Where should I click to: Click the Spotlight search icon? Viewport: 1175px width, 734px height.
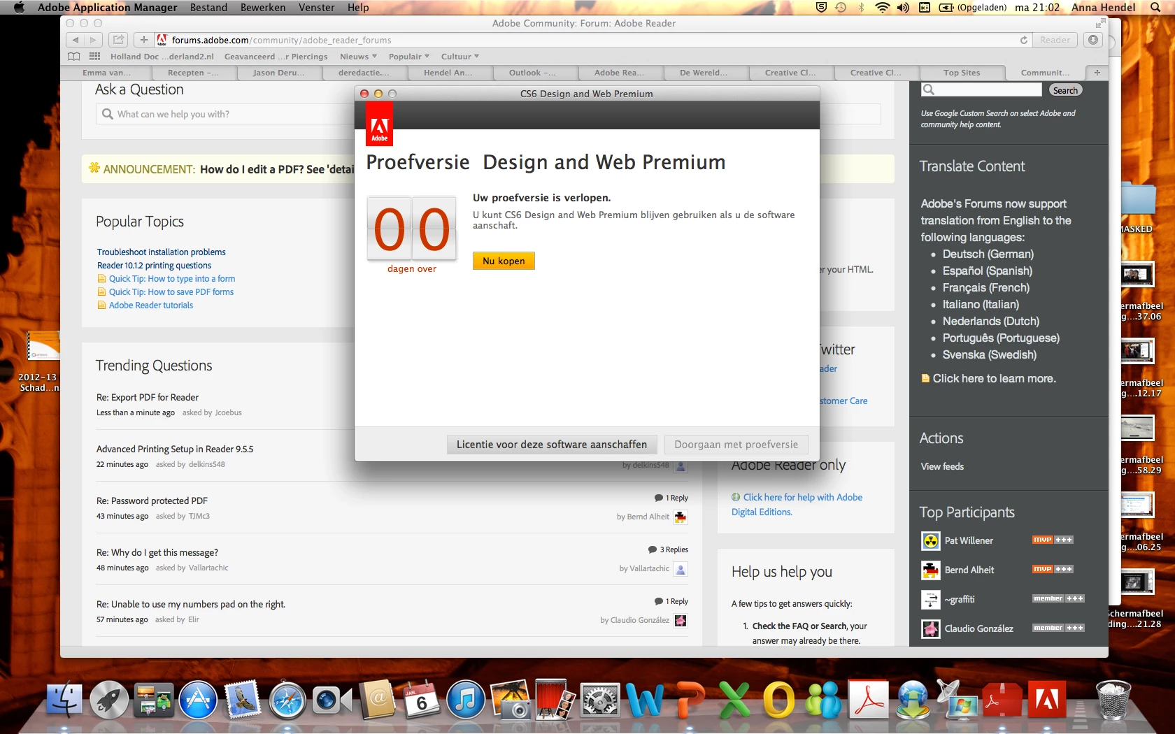(1155, 8)
